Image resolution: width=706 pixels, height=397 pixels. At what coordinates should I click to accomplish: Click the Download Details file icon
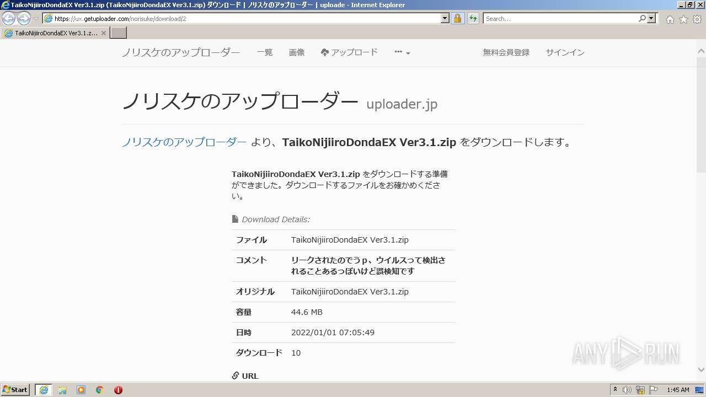[x=235, y=219]
